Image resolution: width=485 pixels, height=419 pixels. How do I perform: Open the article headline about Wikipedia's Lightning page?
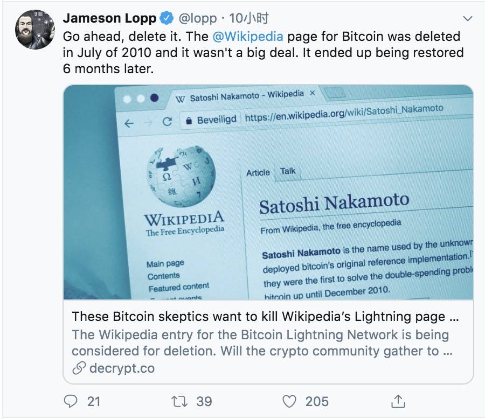coord(265,317)
